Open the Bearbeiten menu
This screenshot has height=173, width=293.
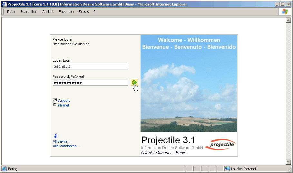(29, 12)
